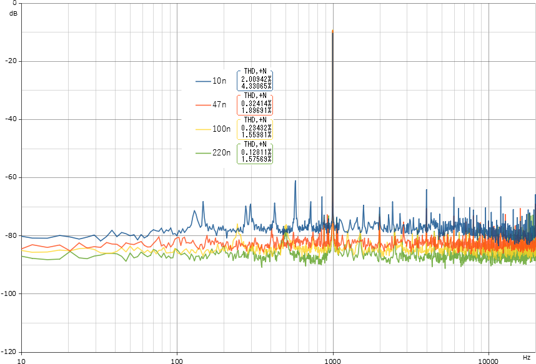
Task: Select the 100n legend label
Action: (x=222, y=129)
